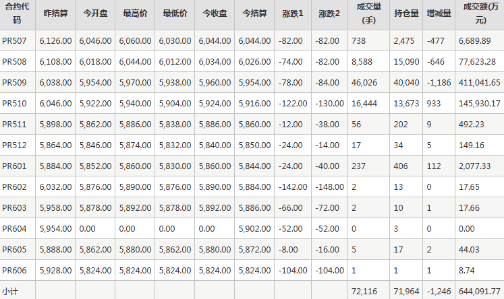This screenshot has height=299, width=504.
Task: Click PR510 volume 16,444
Action: point(364,104)
